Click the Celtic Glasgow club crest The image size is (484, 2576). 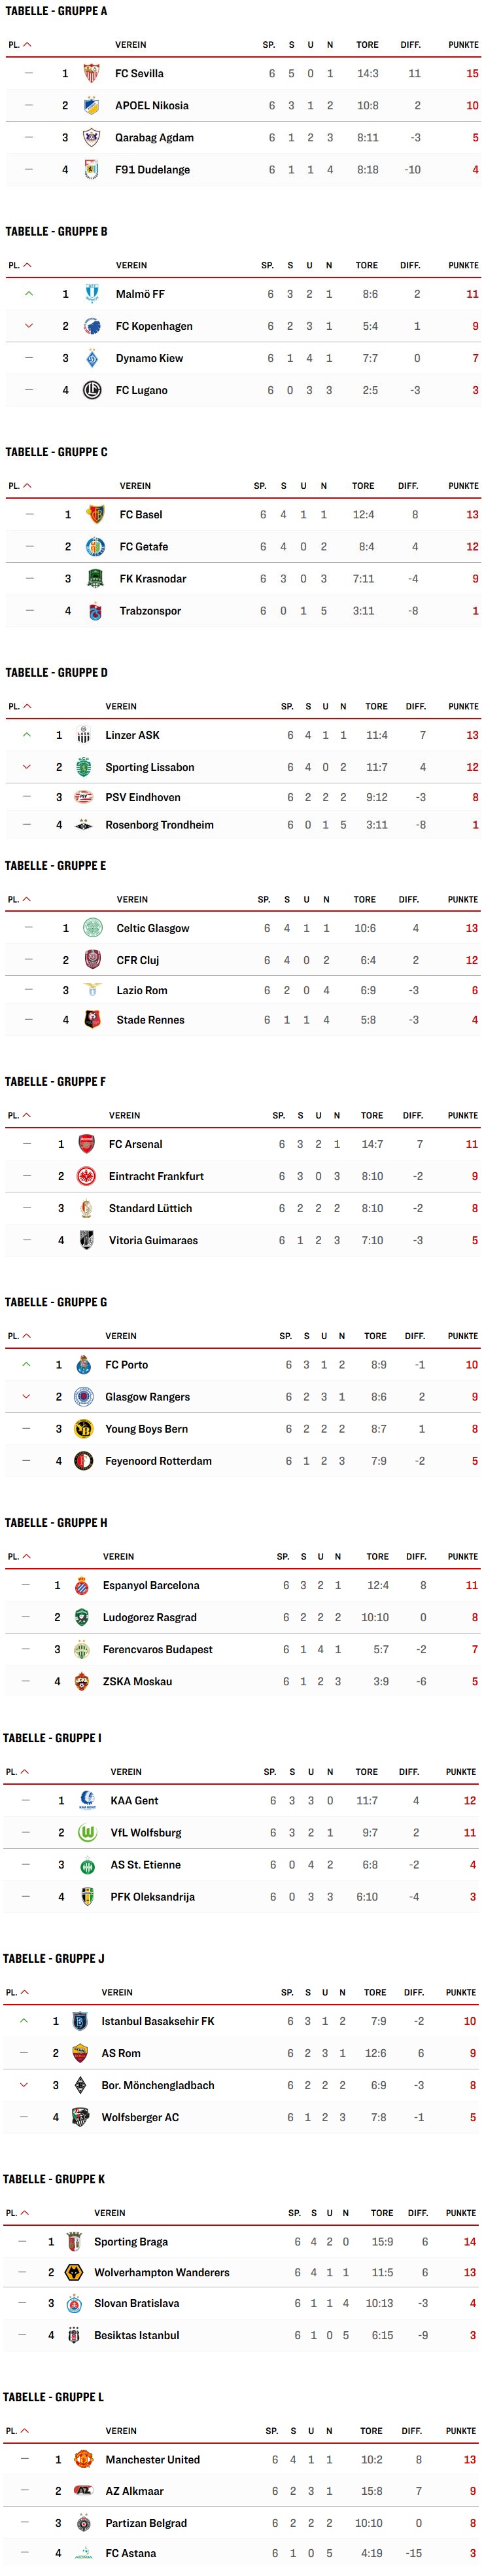click(x=93, y=928)
